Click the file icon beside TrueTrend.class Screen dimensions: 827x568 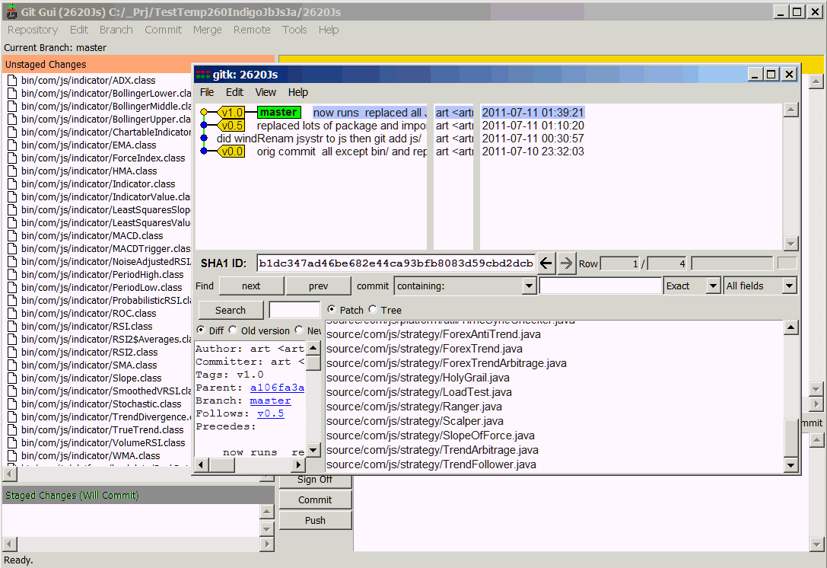(x=11, y=429)
